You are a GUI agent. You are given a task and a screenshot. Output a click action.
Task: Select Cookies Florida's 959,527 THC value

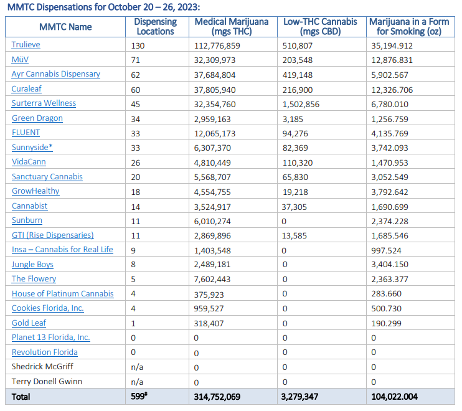(209, 308)
